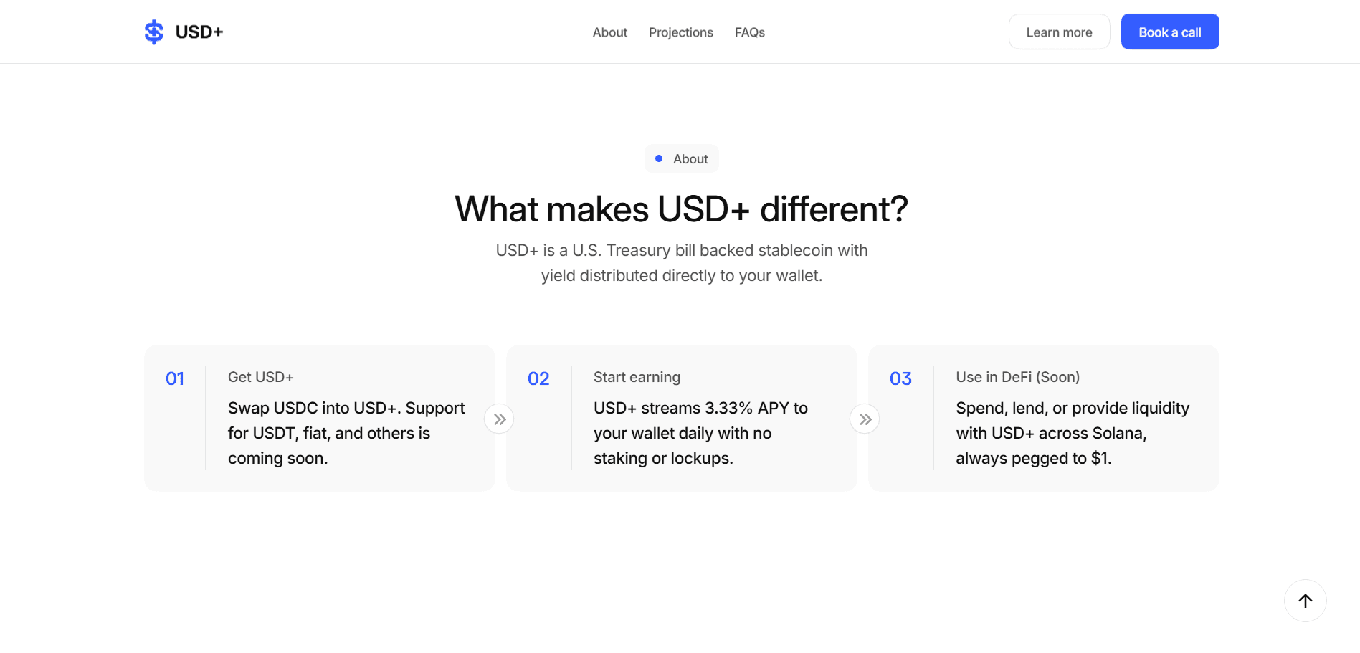This screenshot has width=1360, height=653.
Task: Go to the Projections nav link
Action: [x=681, y=32]
